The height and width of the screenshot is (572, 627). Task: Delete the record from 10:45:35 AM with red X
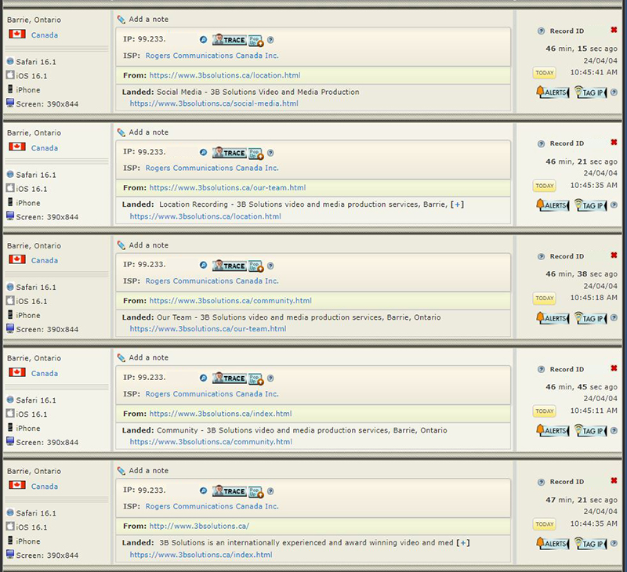pos(614,143)
